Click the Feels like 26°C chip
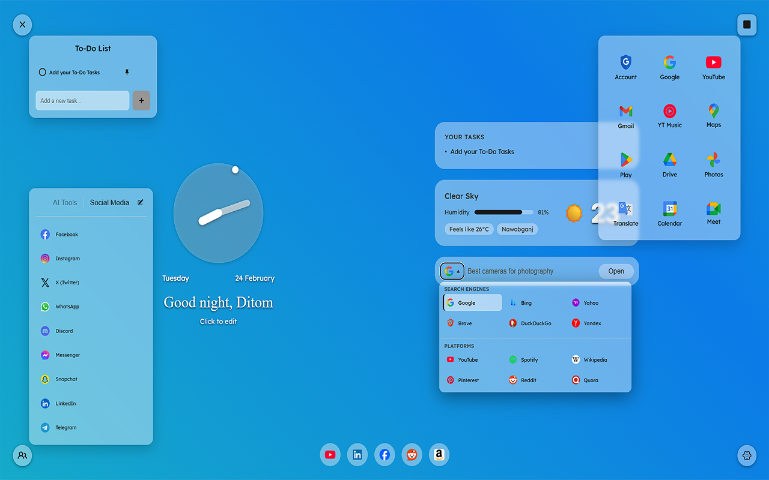Image resolution: width=769 pixels, height=480 pixels. point(469,229)
